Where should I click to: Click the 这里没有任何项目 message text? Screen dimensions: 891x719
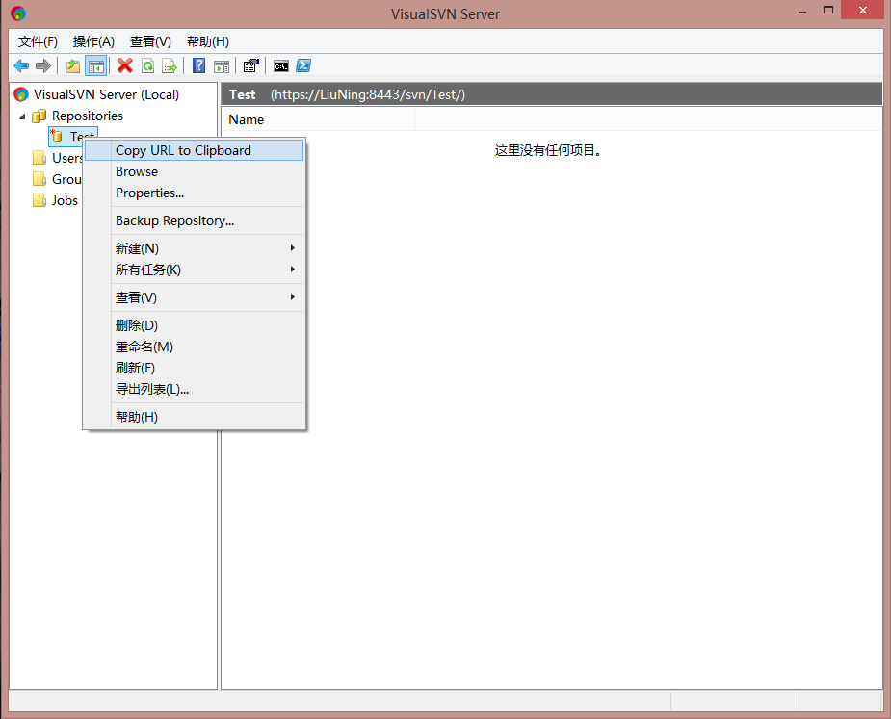click(548, 150)
